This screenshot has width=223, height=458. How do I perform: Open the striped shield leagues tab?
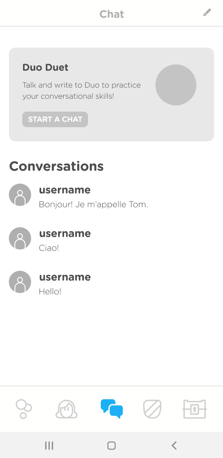pos(152,409)
